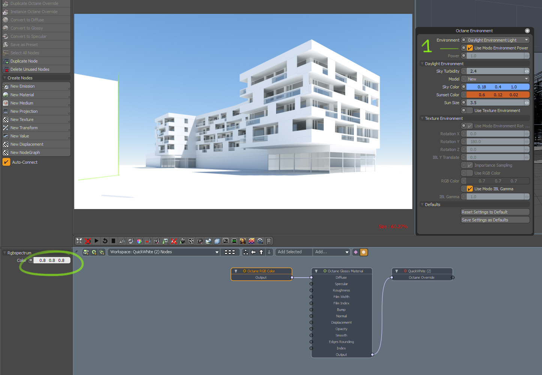Click the stacked layers copy icon
Screen dimensions: 542x375
[x=217, y=241]
